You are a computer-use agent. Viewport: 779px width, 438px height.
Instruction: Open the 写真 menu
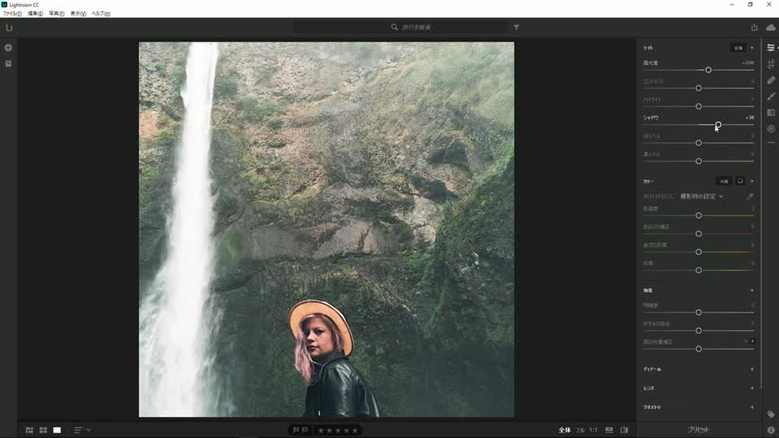click(56, 13)
